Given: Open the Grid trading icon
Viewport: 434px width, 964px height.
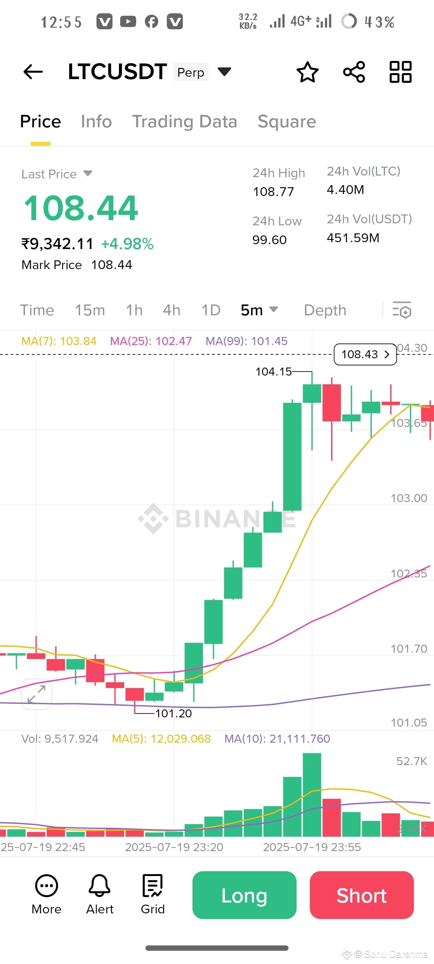Looking at the screenshot, I should click(x=153, y=895).
